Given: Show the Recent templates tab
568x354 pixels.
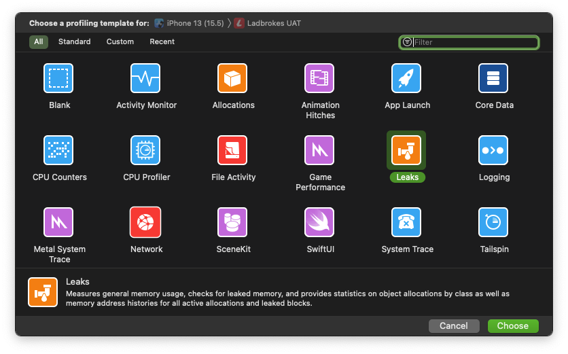Looking at the screenshot, I should (162, 41).
